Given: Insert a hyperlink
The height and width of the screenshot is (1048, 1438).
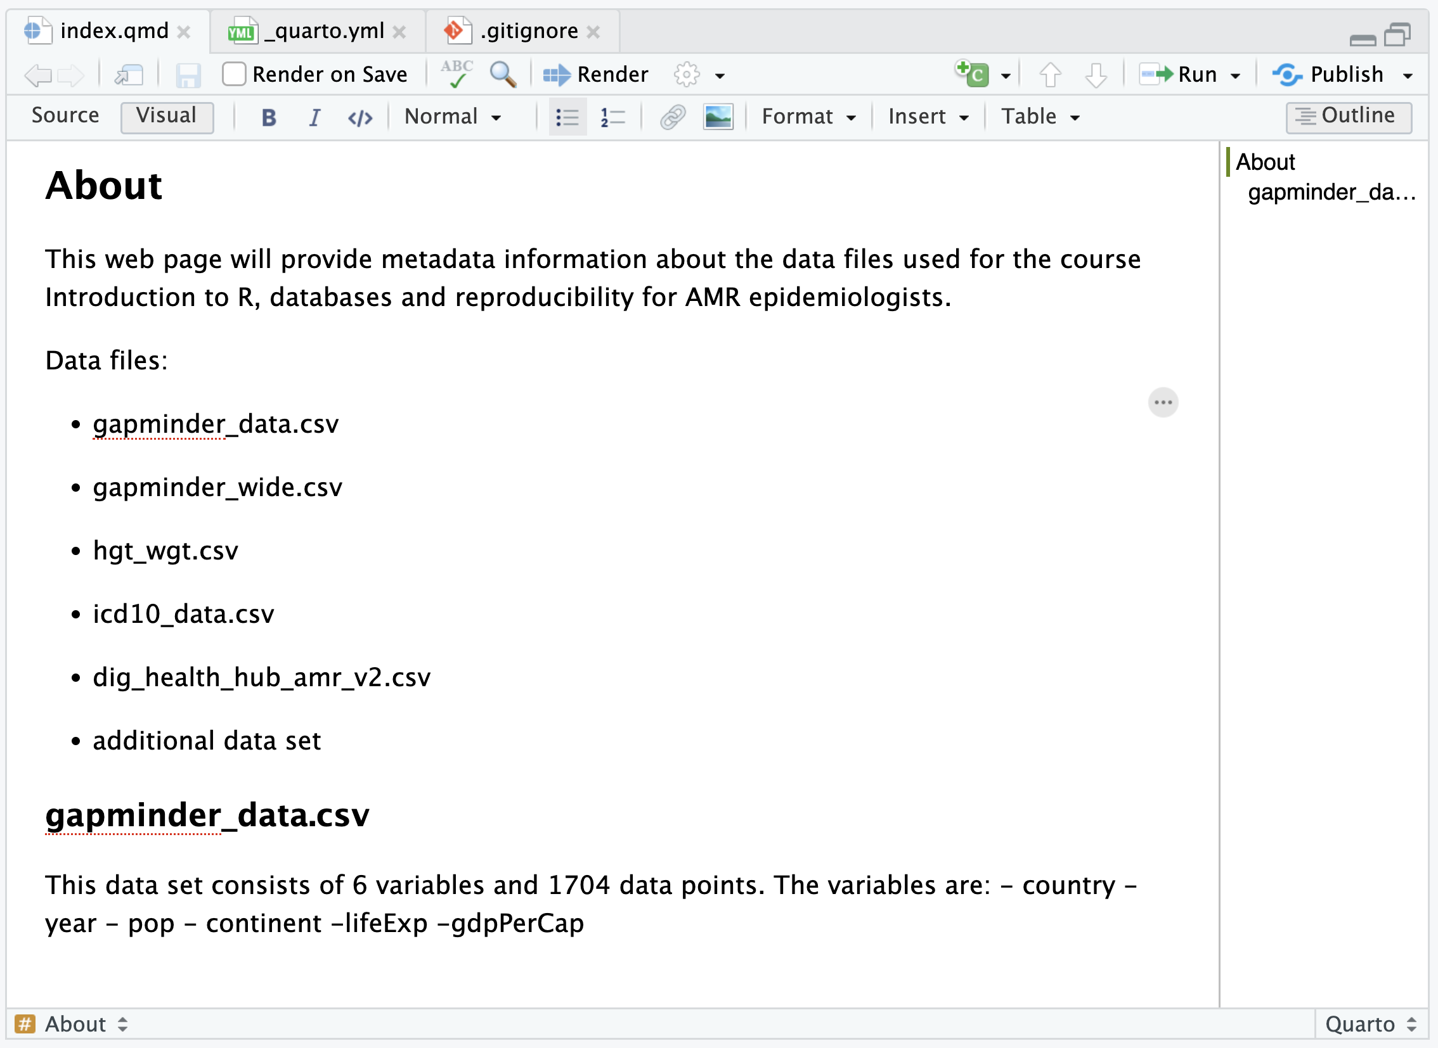Looking at the screenshot, I should tap(673, 117).
